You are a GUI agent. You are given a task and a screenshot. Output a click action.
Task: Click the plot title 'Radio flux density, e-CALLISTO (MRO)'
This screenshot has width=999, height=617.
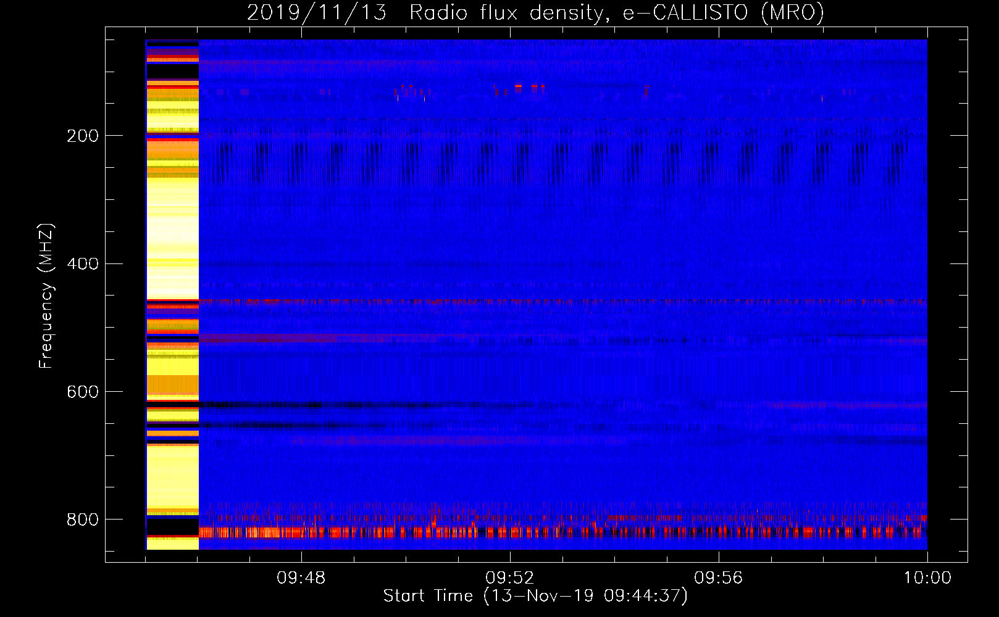(x=617, y=12)
